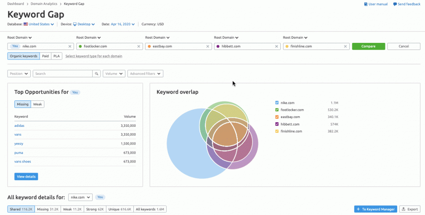425x215 pixels.
Task: Open the Volume filter dropdown
Action: [x=114, y=73]
